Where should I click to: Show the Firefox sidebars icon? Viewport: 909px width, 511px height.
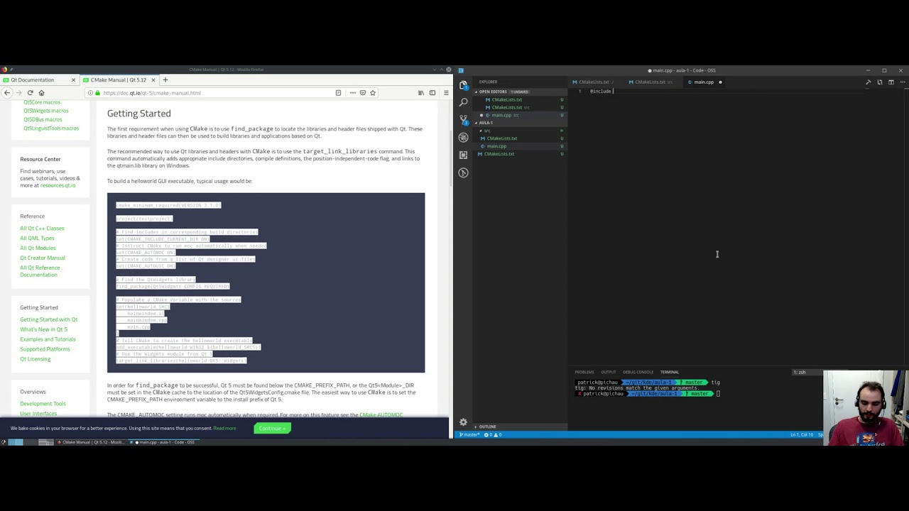tap(432, 93)
